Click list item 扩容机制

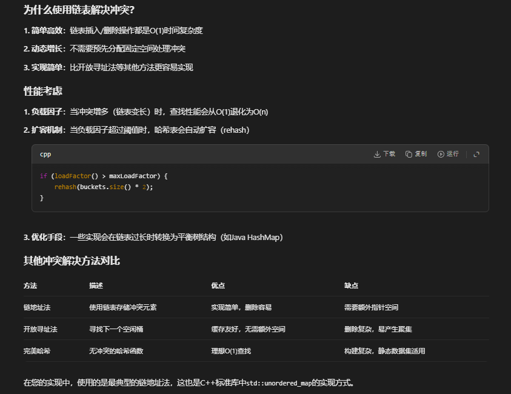pos(136,130)
